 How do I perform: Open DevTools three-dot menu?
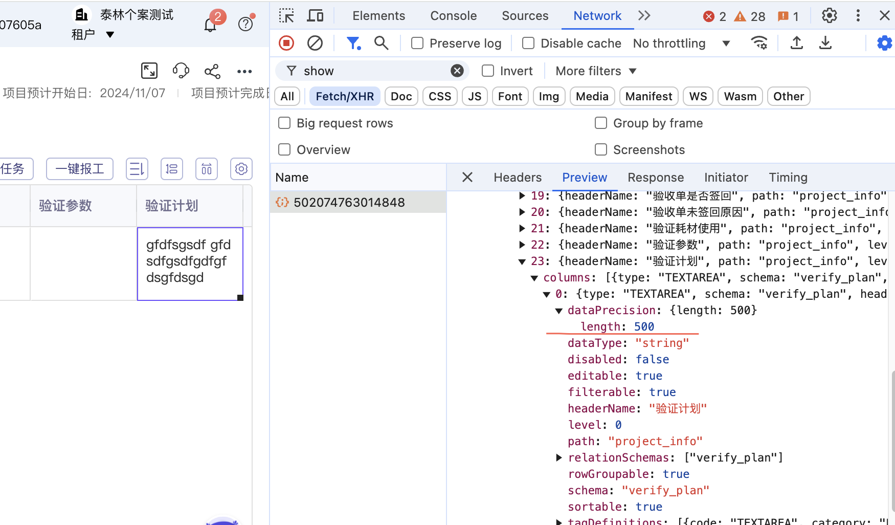click(x=858, y=16)
